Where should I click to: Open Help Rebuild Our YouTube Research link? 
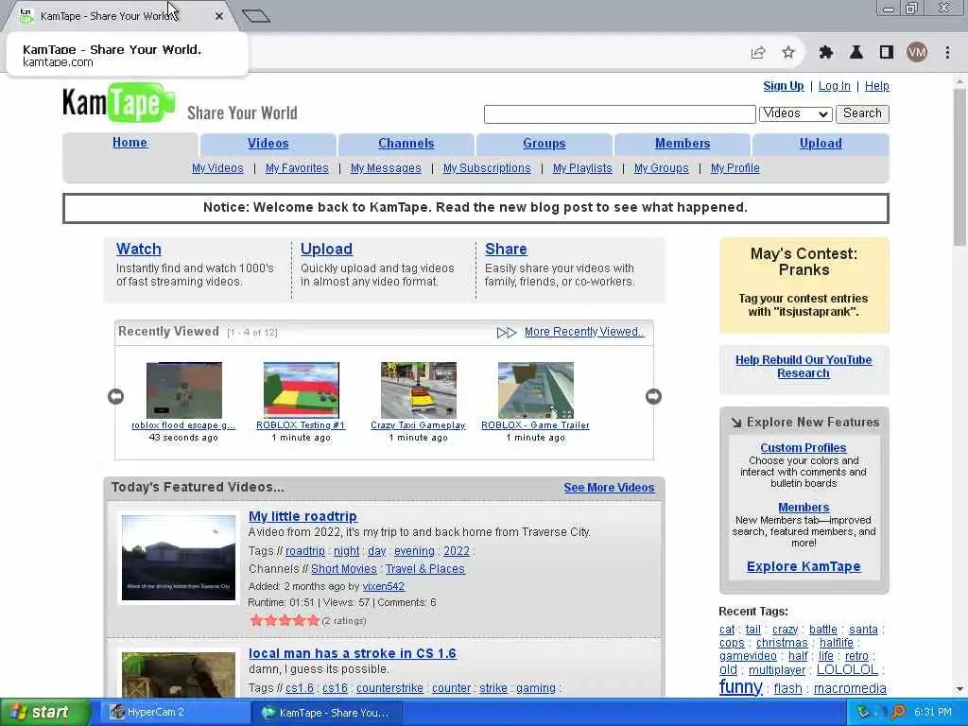coord(804,366)
